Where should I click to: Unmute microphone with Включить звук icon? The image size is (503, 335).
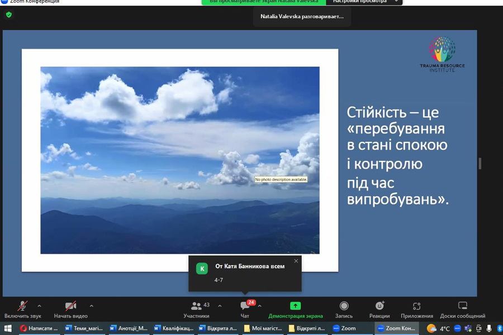(22, 307)
